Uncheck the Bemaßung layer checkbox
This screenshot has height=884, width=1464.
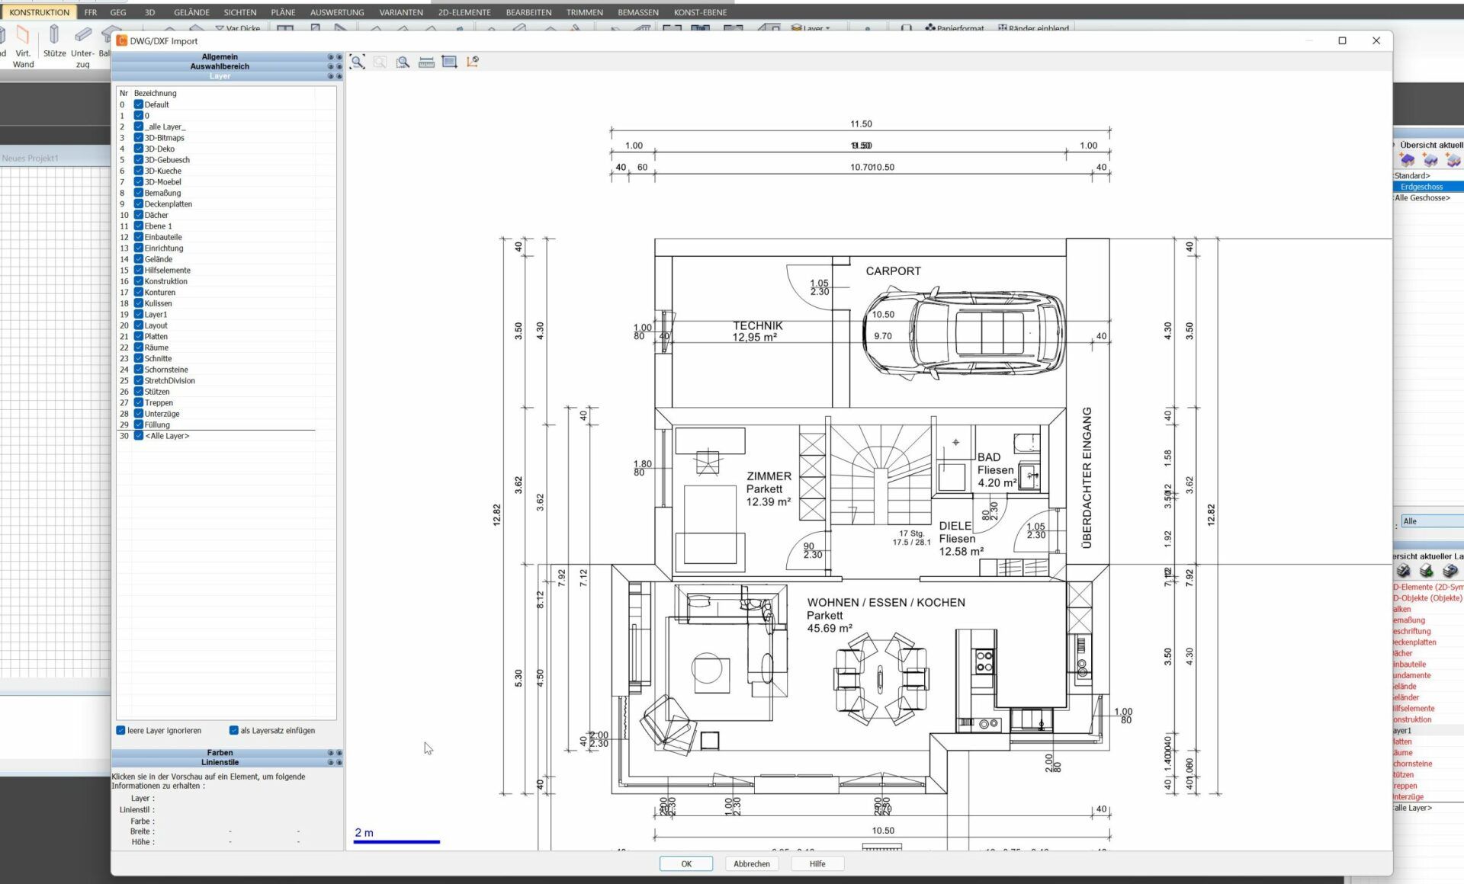[139, 193]
